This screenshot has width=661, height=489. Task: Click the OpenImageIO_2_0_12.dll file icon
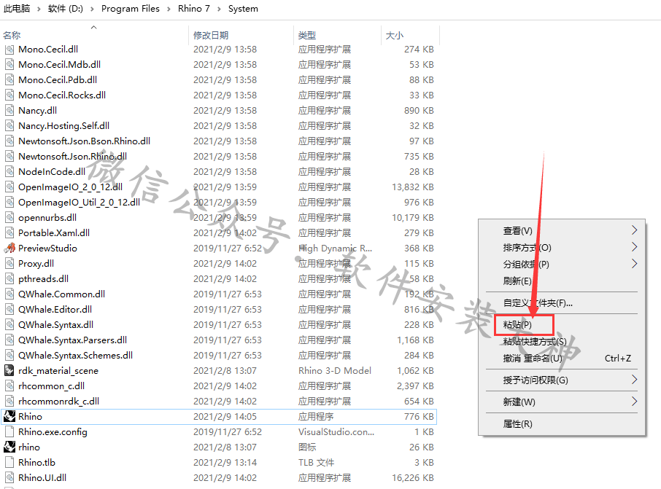point(9,187)
